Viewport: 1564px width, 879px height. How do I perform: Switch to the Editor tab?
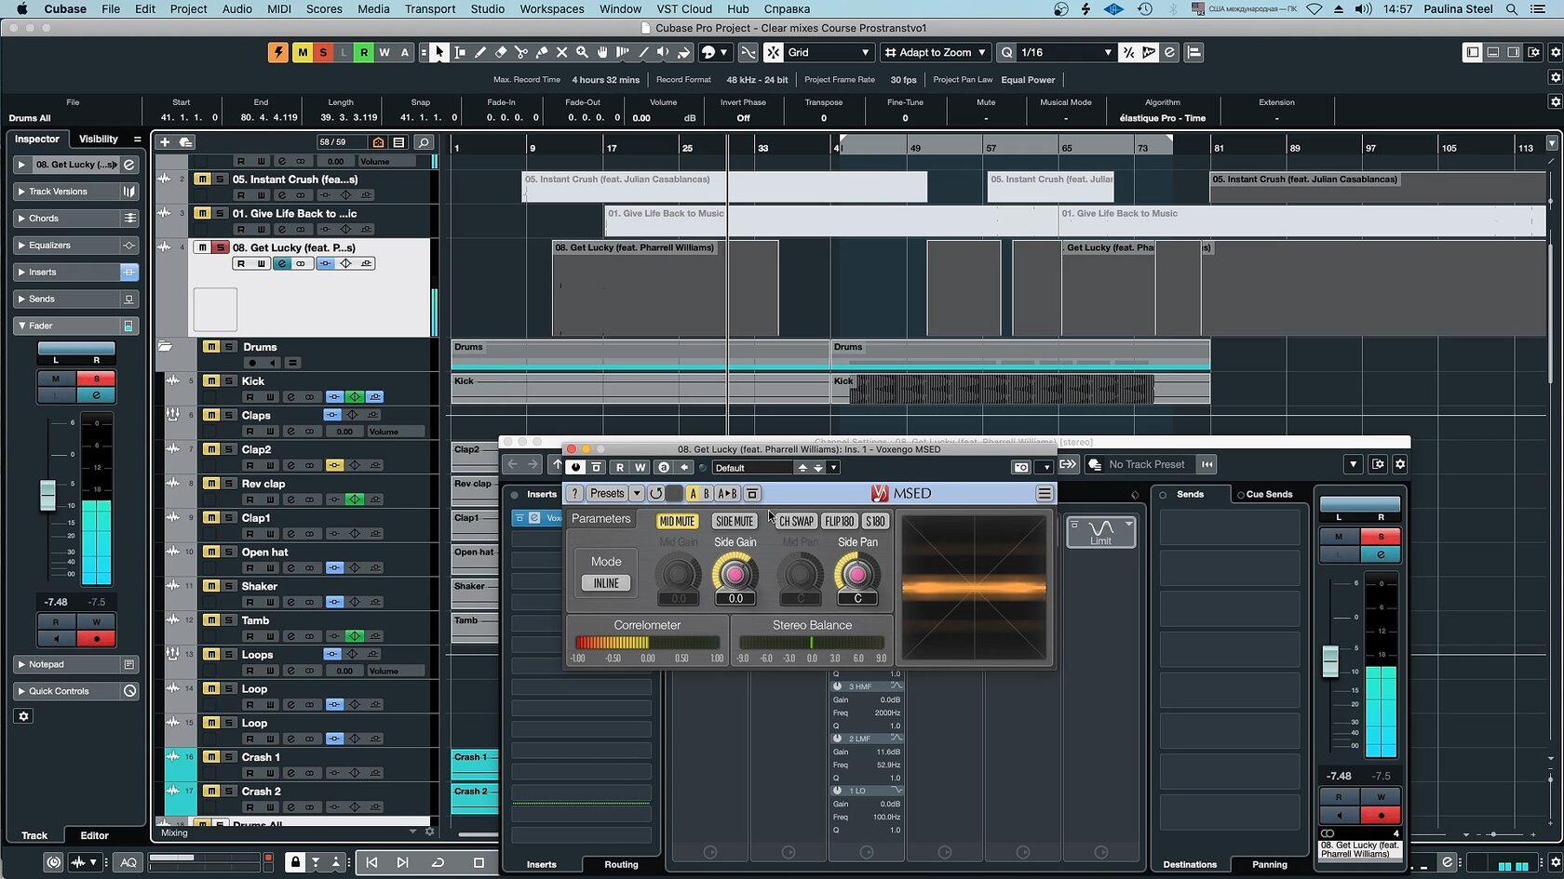(94, 835)
